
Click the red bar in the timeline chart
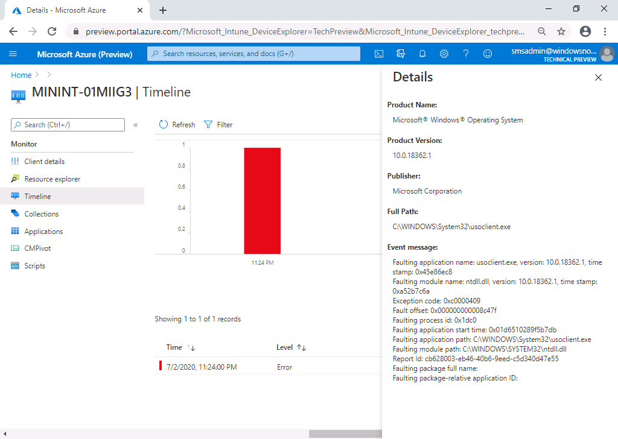(262, 201)
